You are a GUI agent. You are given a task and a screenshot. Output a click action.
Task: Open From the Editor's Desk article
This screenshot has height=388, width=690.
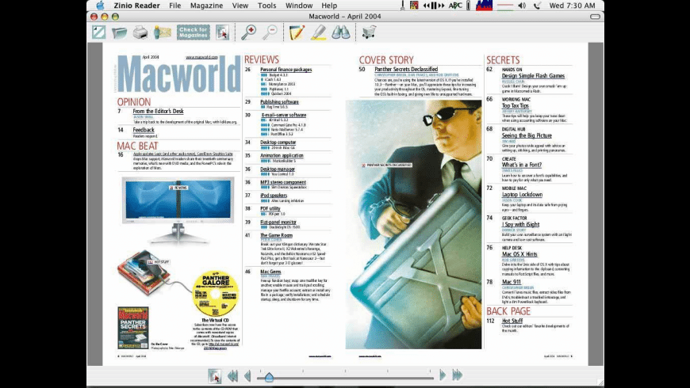tap(158, 111)
